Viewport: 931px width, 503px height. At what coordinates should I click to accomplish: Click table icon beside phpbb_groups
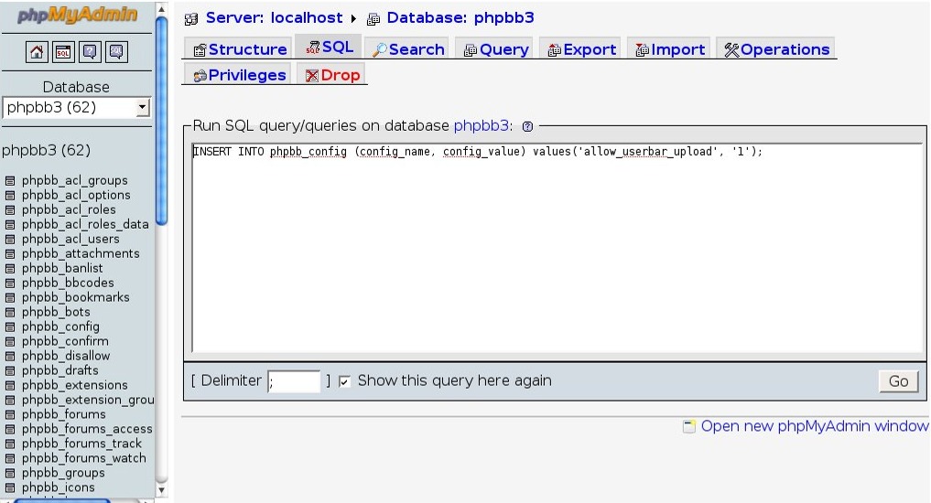point(10,474)
